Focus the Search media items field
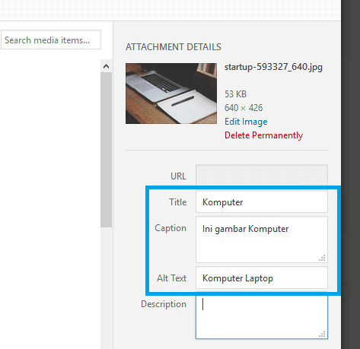The image size is (360, 349). pos(51,40)
